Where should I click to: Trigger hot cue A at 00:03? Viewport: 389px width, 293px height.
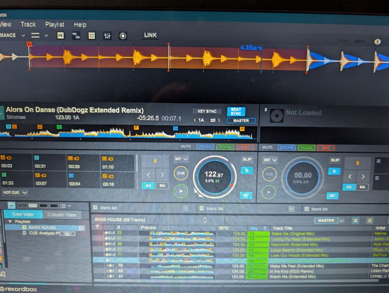click(16, 162)
